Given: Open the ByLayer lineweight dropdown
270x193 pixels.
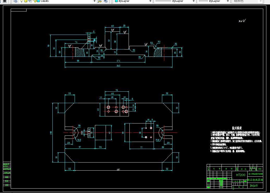Looking at the screenshot, I should click(228, 1).
